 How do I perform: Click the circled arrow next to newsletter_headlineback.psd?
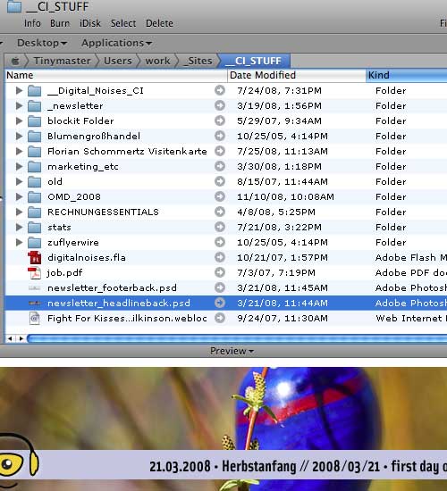tap(220, 303)
